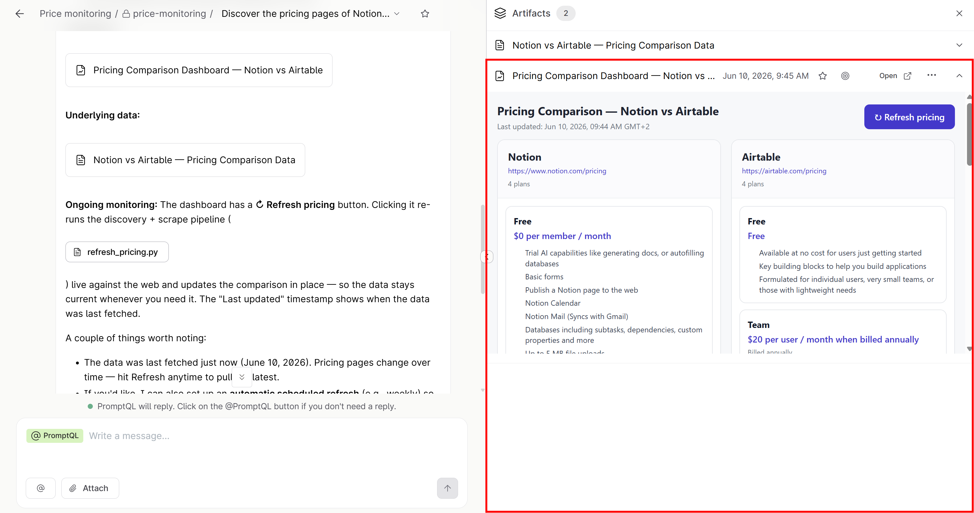Send the message with up arrow
This screenshot has width=974, height=513.
click(447, 488)
